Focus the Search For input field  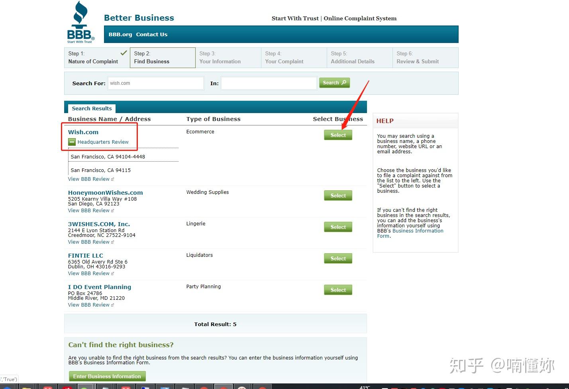156,83
